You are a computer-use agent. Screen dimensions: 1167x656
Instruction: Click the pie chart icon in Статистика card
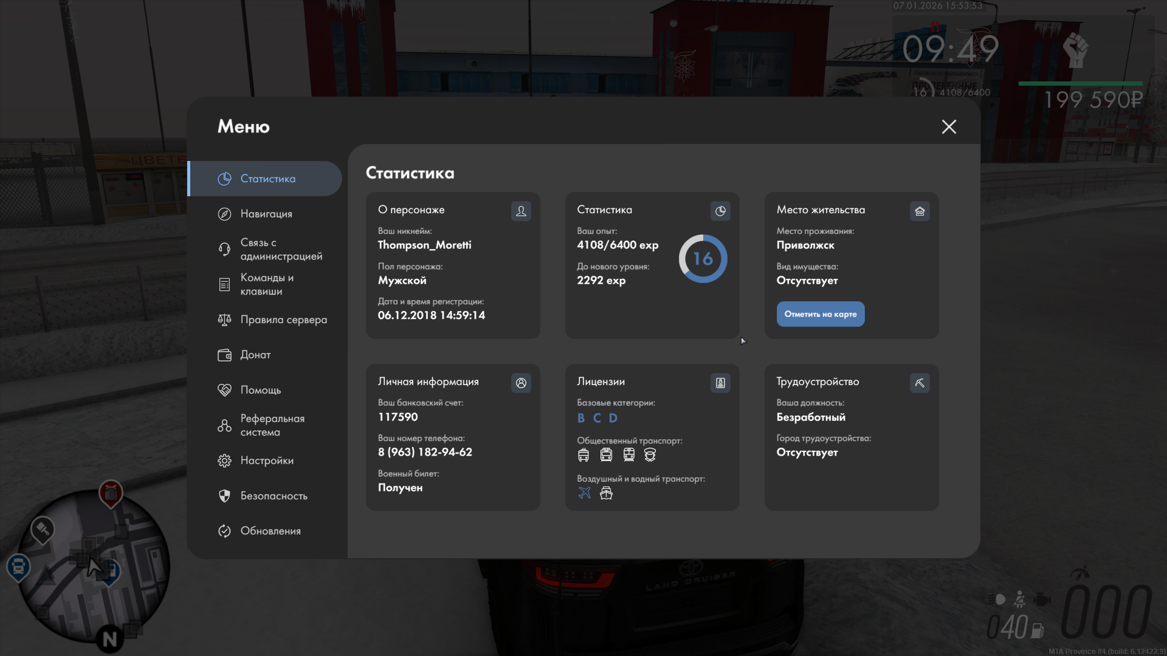720,211
